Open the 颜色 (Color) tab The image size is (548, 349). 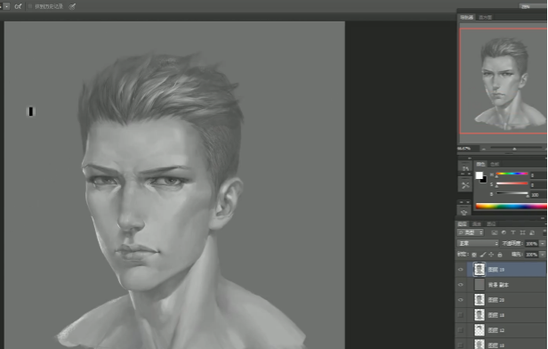coord(480,164)
